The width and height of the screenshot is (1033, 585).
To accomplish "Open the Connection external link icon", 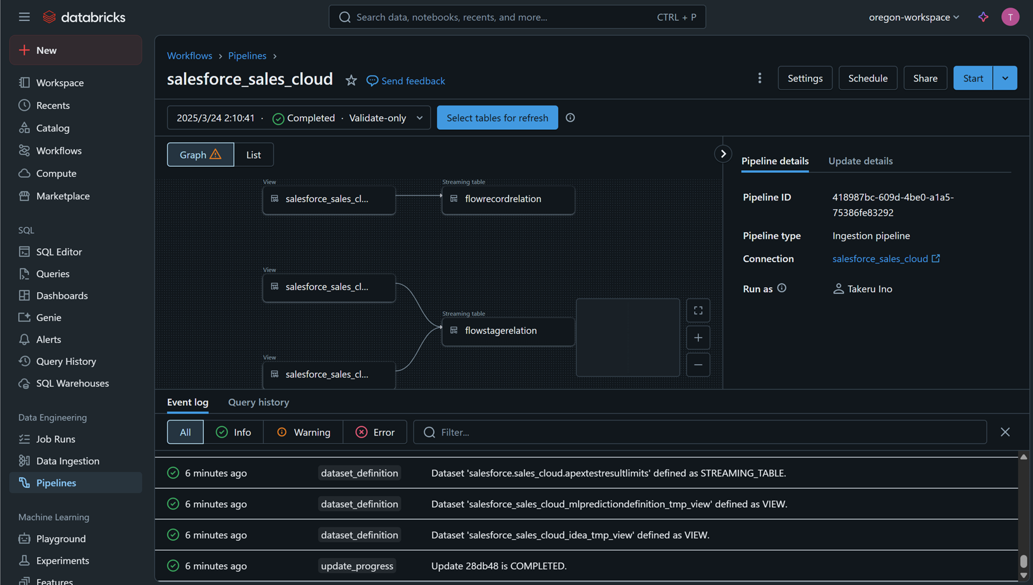I will point(936,259).
